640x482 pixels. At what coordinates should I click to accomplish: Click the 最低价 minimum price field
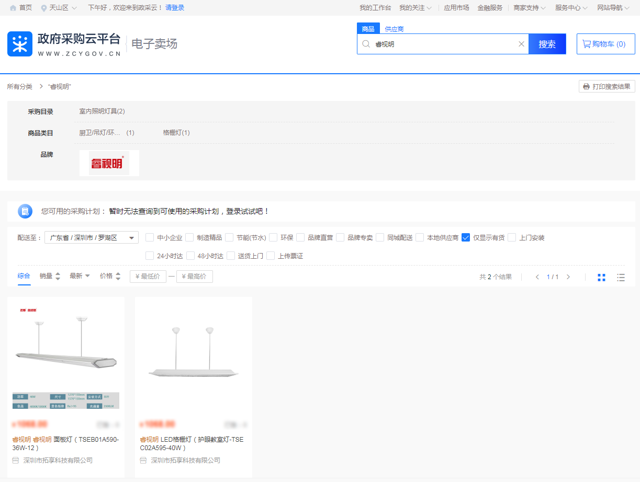click(148, 277)
